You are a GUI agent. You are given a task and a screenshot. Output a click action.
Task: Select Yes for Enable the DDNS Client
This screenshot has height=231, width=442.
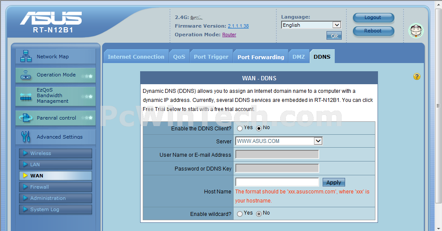pyautogui.click(x=240, y=128)
